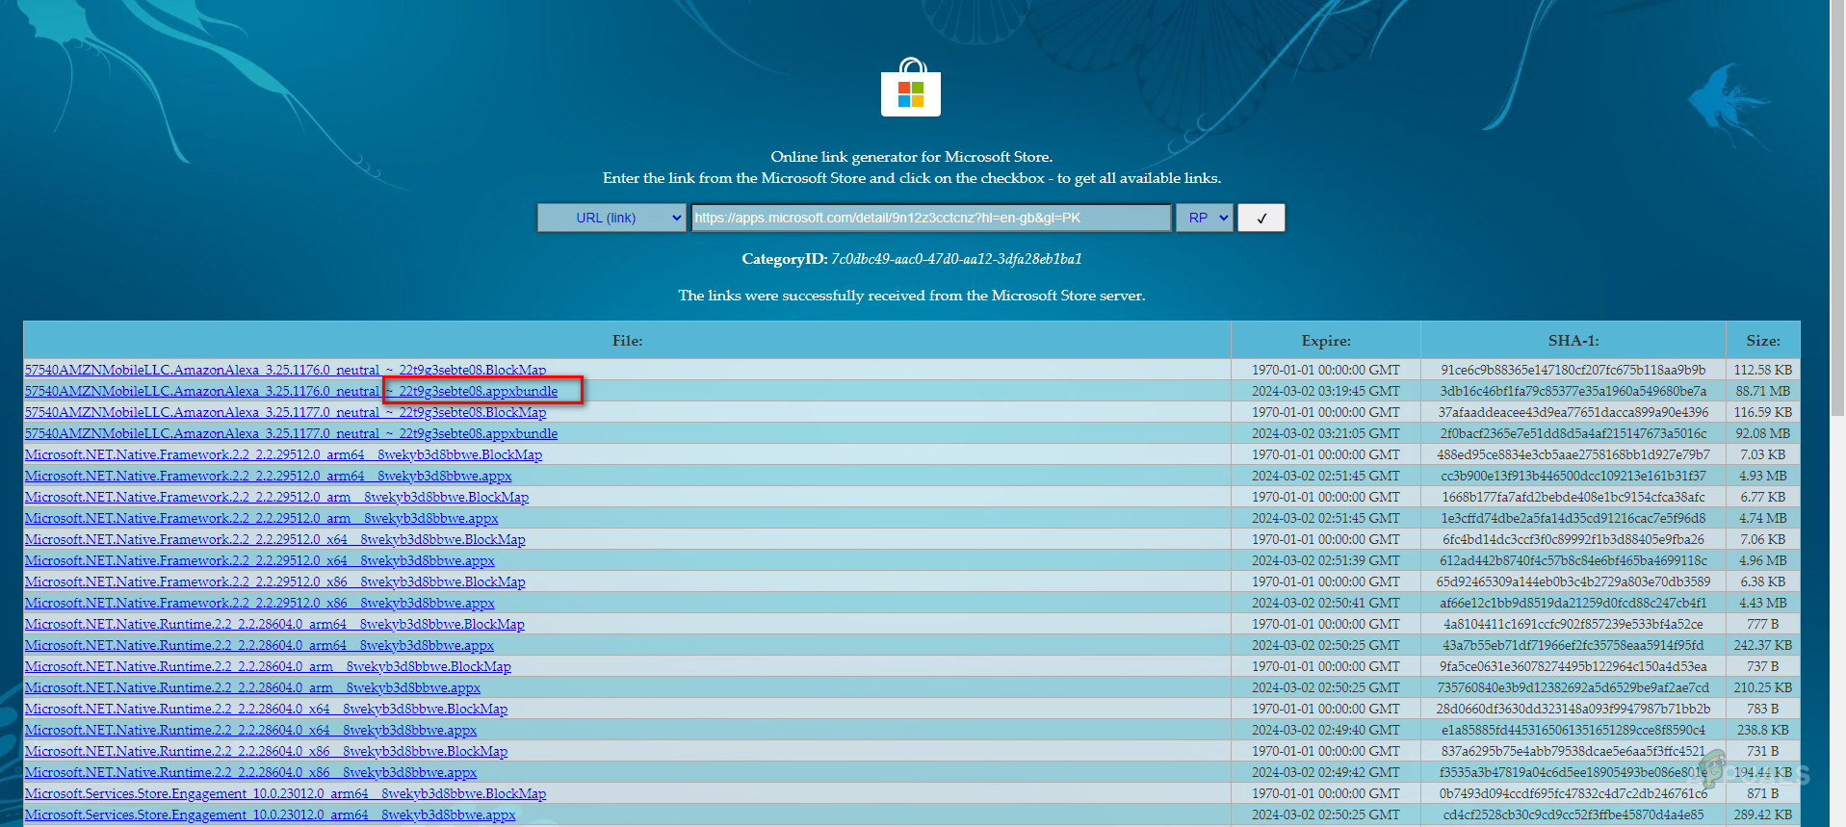Click the 'Expire:' column header
The image size is (1846, 827).
pyautogui.click(x=1326, y=341)
